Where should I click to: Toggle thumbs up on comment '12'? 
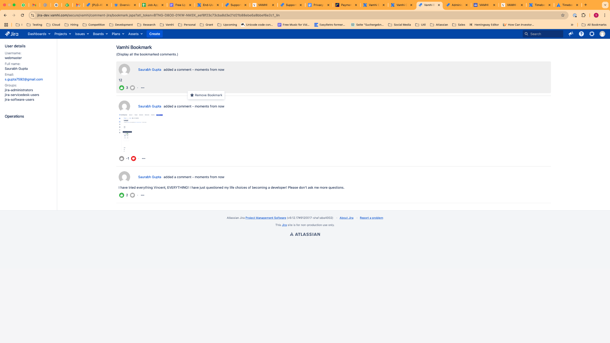(x=122, y=88)
